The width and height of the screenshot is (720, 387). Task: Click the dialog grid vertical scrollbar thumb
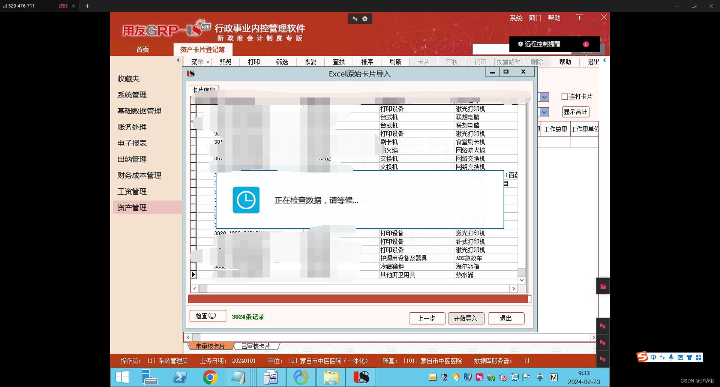pos(522,272)
